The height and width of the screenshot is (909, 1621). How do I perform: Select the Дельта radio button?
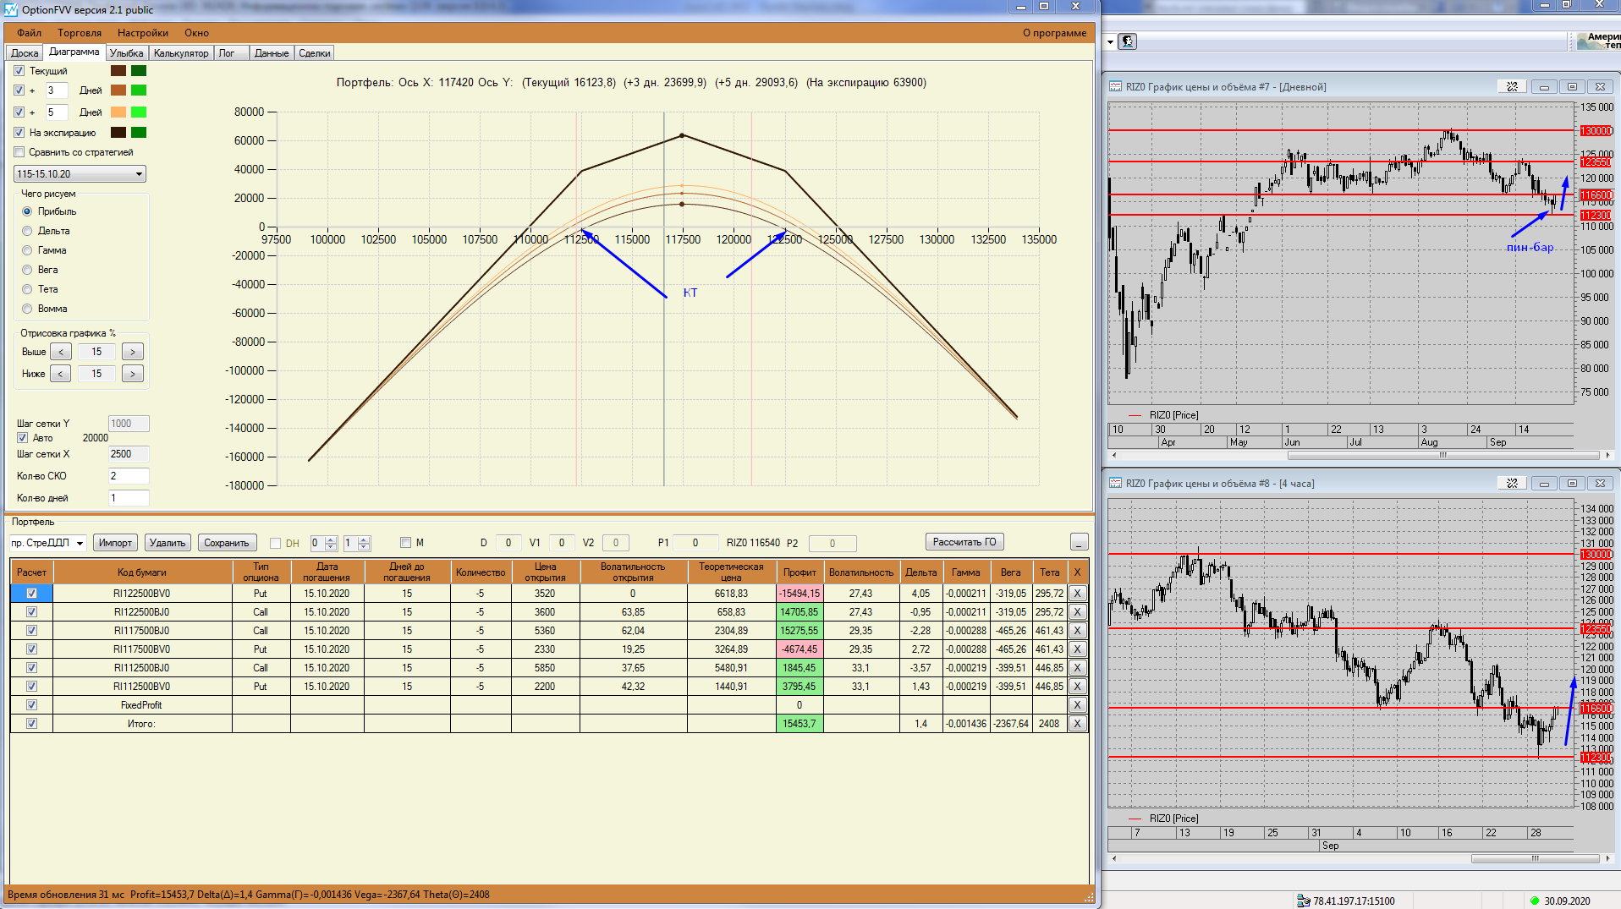pyautogui.click(x=27, y=231)
